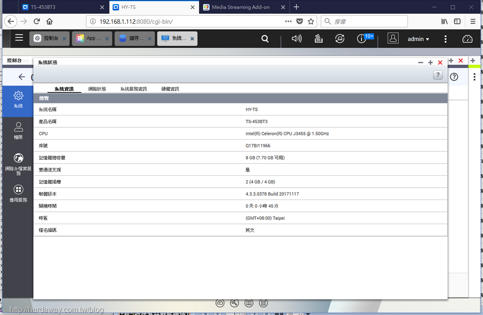
Task: Open the QTS dashboard gauge icon
Action: coord(467,39)
